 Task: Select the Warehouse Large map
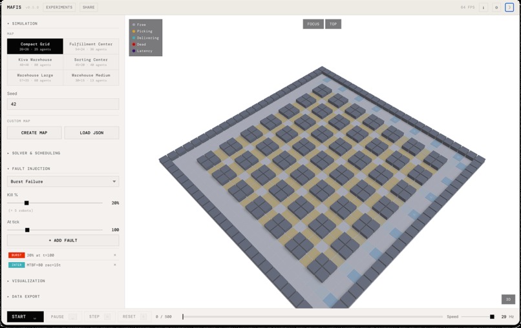click(35, 77)
